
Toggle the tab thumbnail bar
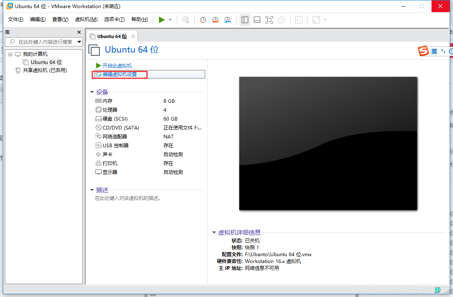[257, 19]
